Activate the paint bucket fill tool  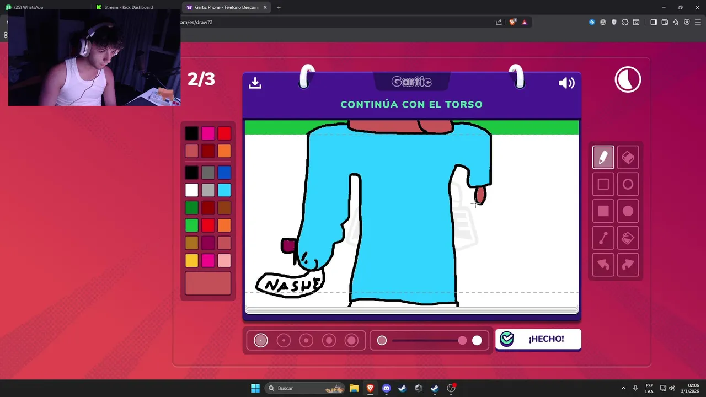[x=628, y=238]
